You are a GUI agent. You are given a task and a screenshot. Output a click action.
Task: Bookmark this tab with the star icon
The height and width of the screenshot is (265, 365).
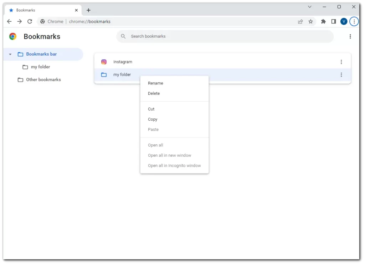(x=310, y=21)
